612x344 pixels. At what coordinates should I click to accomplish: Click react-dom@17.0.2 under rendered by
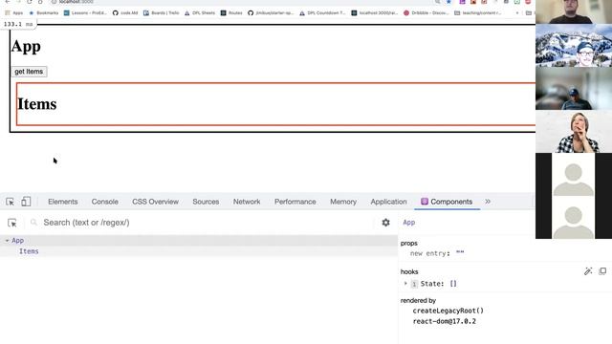click(444, 321)
